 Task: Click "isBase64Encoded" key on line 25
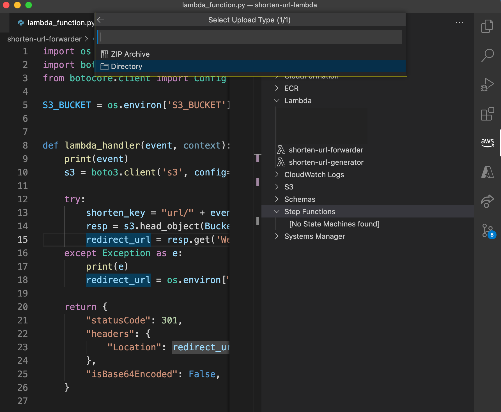[132, 374]
